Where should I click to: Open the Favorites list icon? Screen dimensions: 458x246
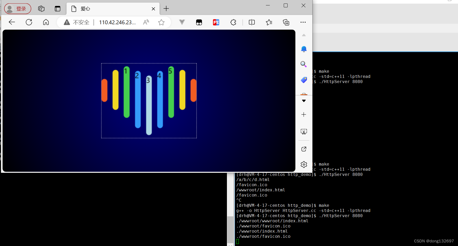269,22
